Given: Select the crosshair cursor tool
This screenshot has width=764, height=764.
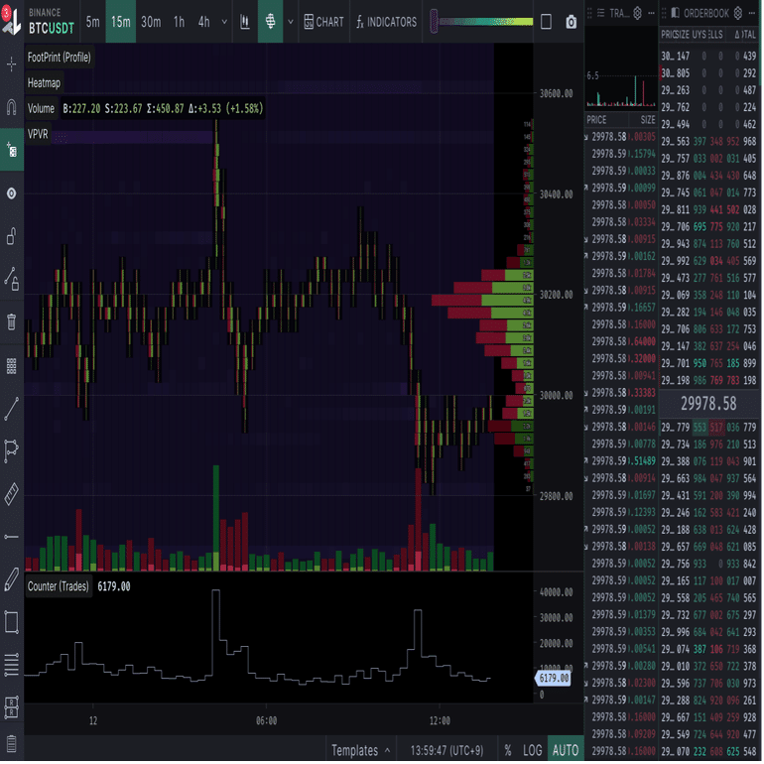Looking at the screenshot, I should coord(11,64).
